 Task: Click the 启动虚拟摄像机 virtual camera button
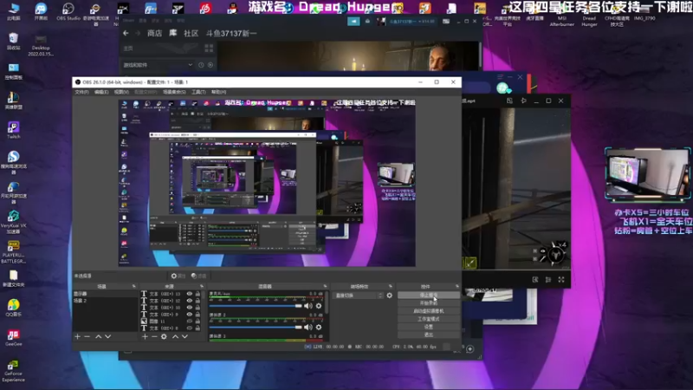(428, 311)
